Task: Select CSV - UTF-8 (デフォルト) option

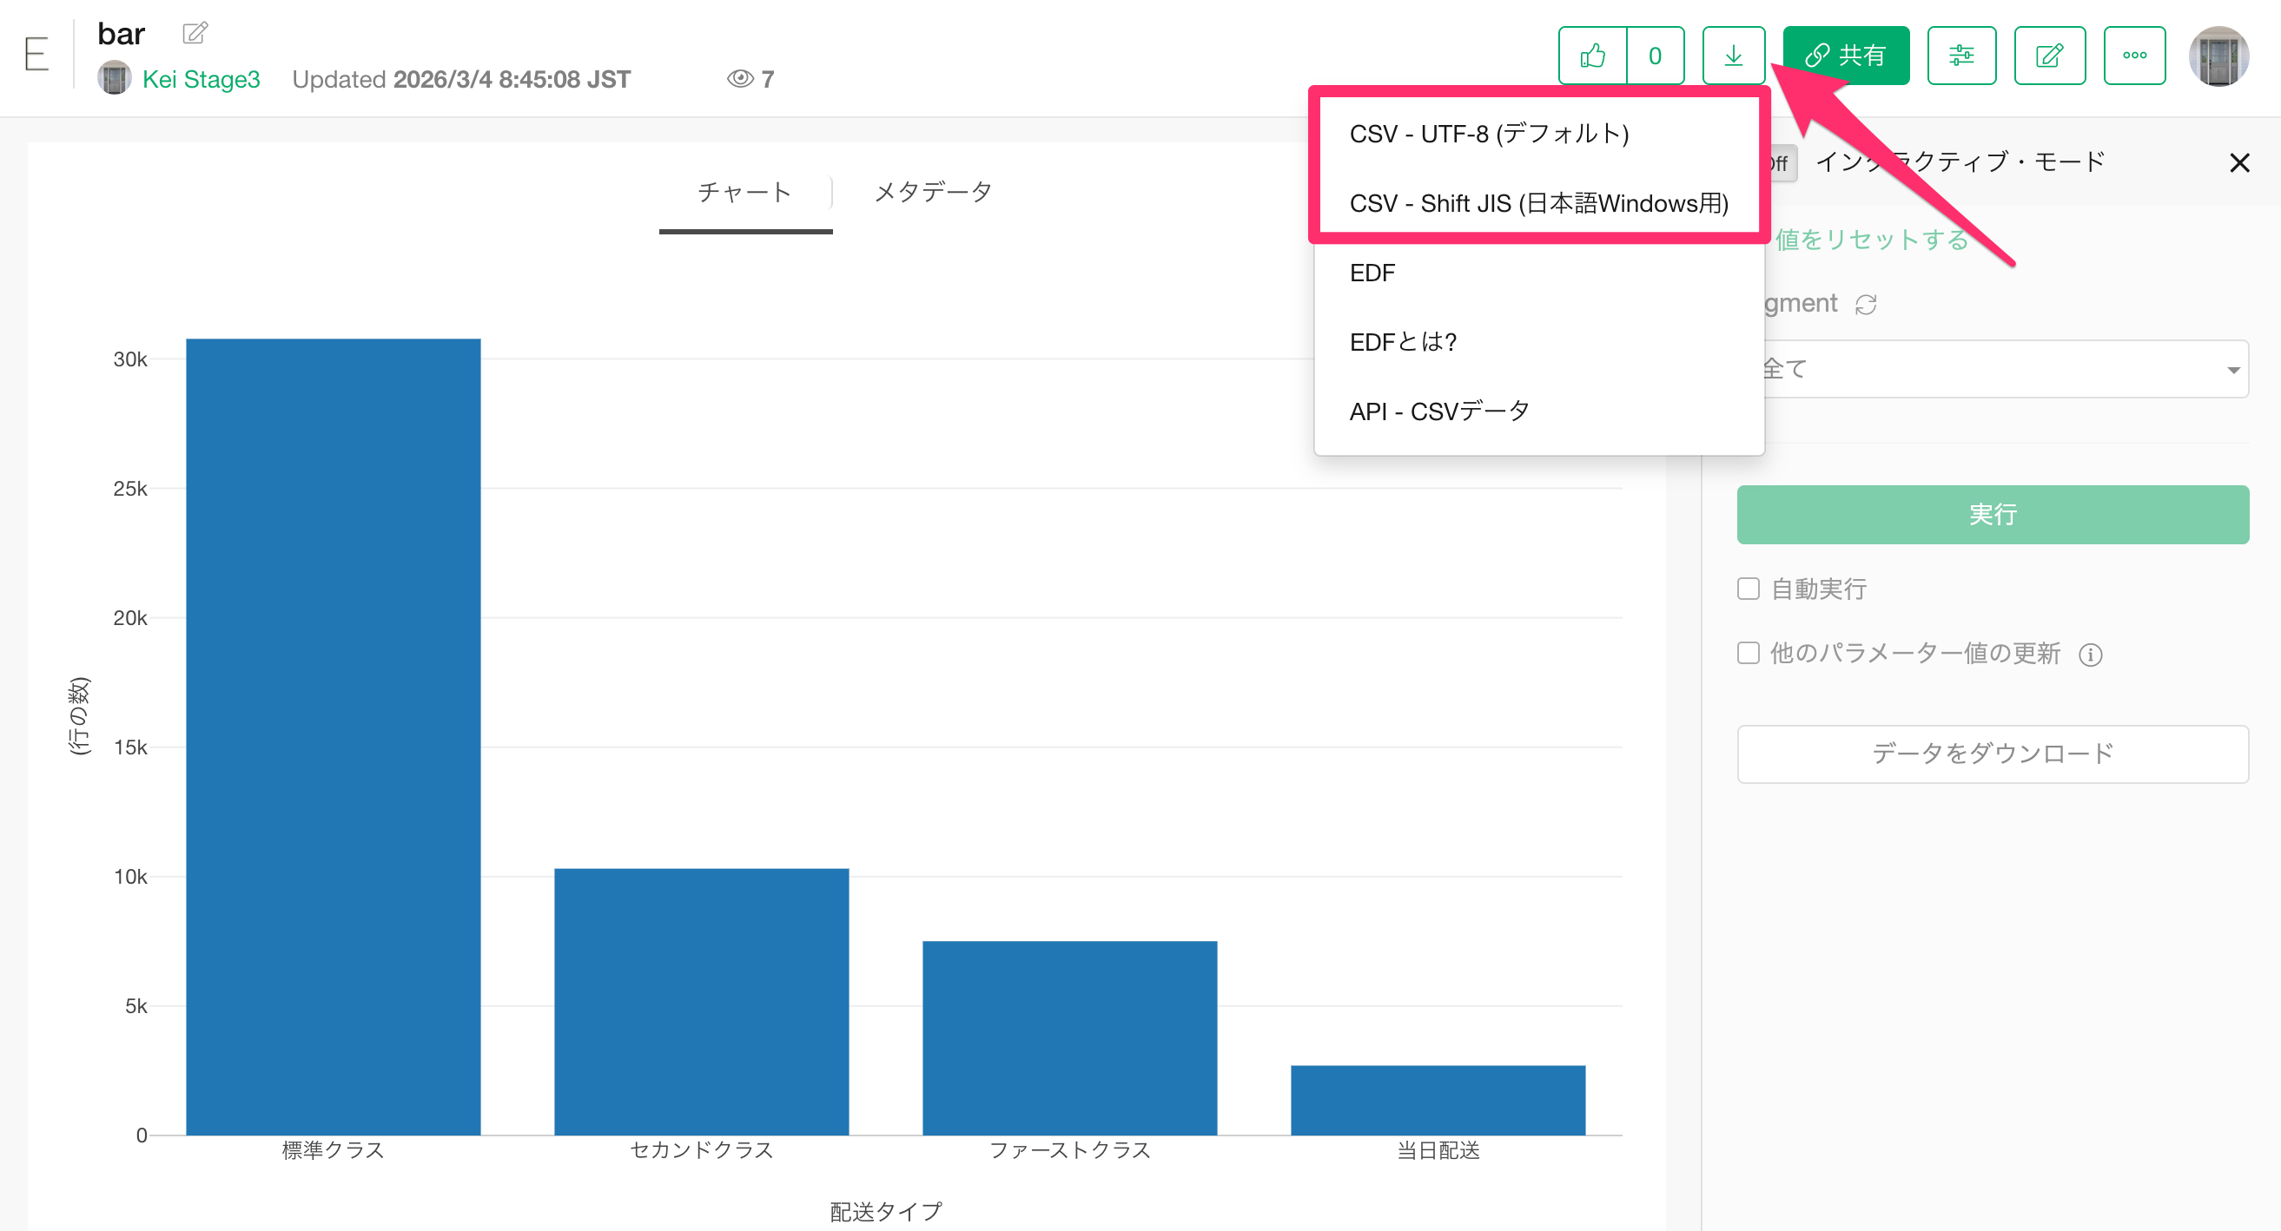Action: (1489, 134)
